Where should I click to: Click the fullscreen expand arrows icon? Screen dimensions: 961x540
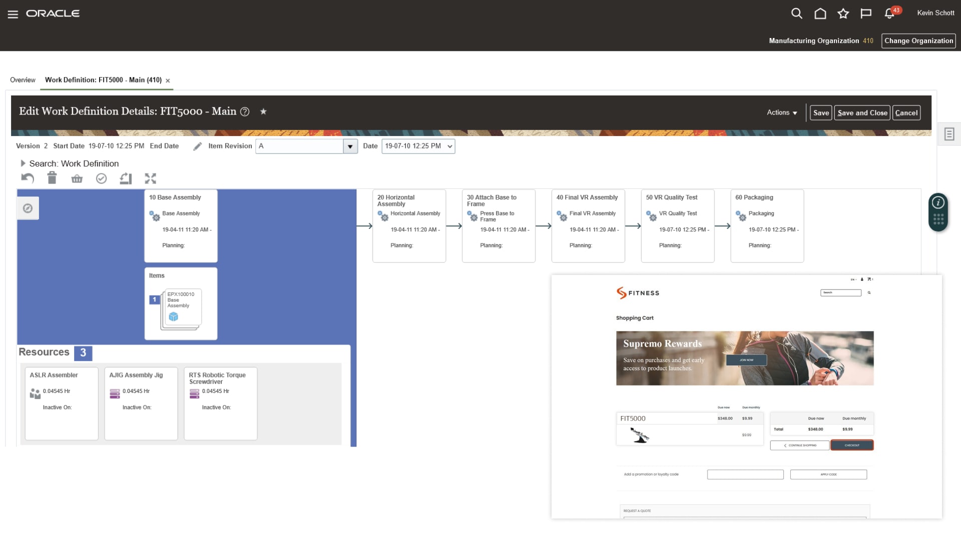click(x=150, y=178)
